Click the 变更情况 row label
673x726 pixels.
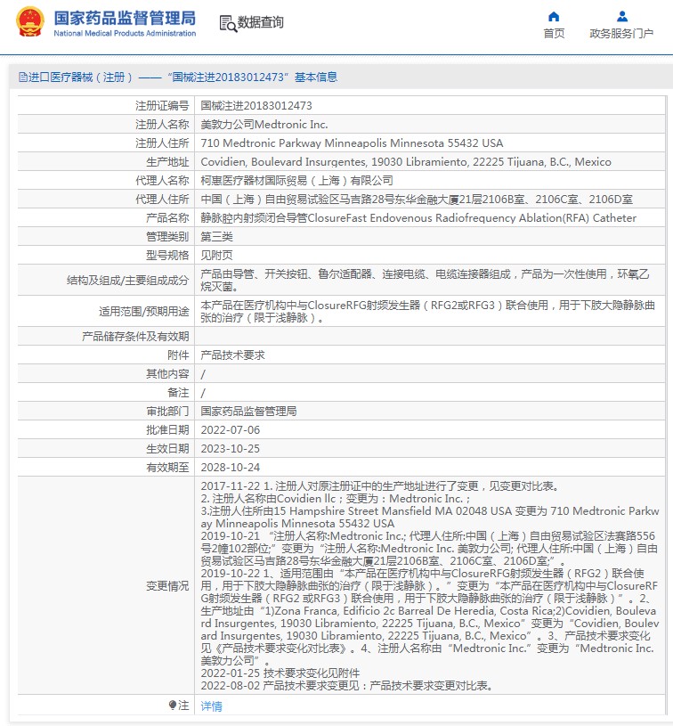pos(167,586)
